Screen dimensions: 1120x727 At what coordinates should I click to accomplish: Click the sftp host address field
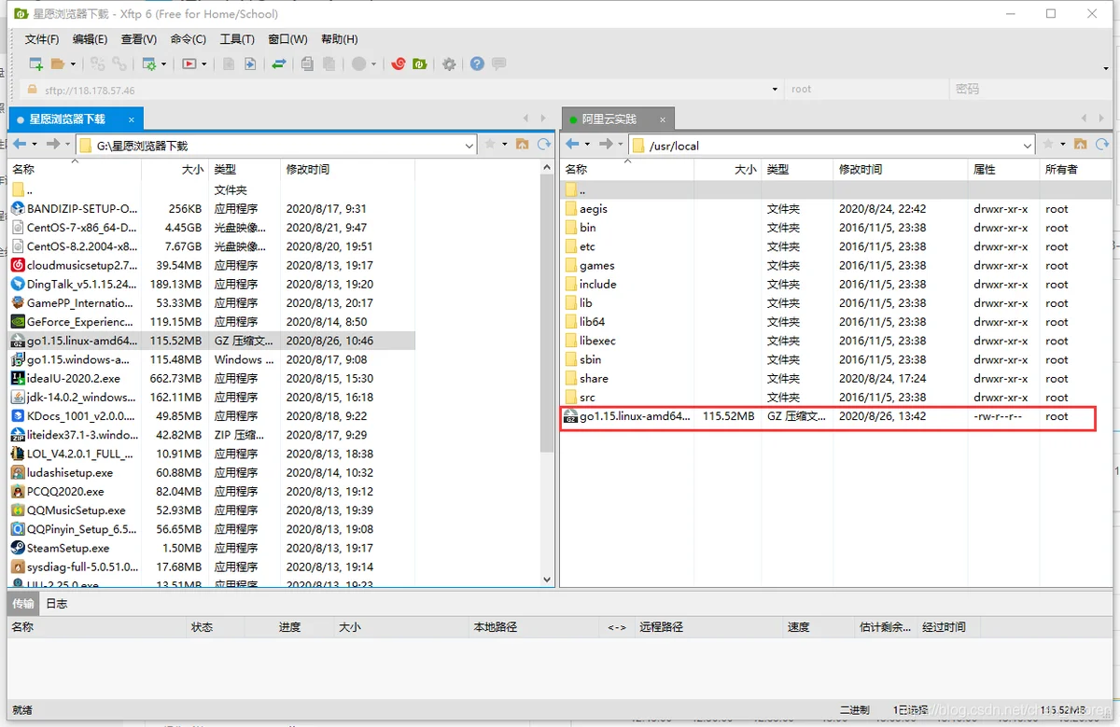(x=401, y=90)
